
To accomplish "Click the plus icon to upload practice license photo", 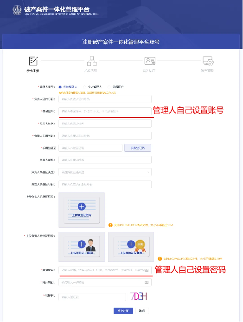I will coord(82,206).
